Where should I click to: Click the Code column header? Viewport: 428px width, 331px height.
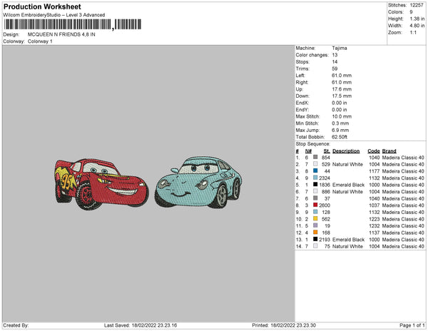point(374,151)
